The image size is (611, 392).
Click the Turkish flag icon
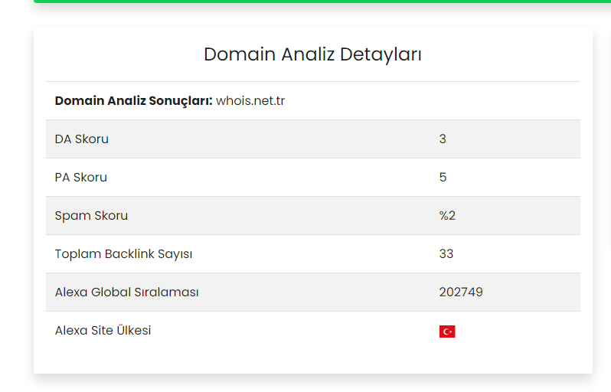point(447,332)
